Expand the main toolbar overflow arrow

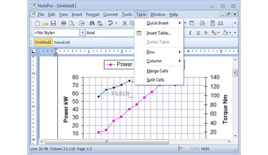[x=235, y=23]
